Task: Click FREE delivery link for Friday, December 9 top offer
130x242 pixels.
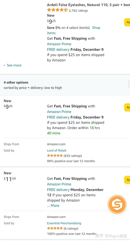Action: coord(58,49)
